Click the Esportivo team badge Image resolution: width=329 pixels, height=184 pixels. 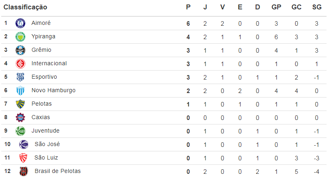[x=20, y=77]
